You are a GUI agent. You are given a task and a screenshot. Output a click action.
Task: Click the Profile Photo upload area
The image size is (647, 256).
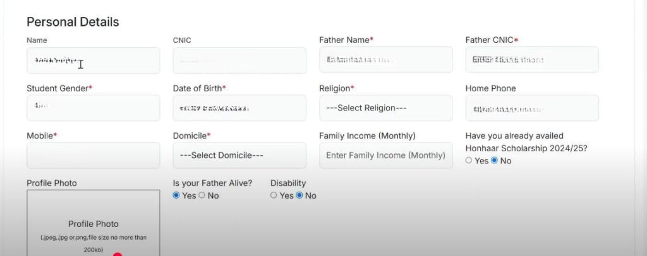click(x=93, y=224)
